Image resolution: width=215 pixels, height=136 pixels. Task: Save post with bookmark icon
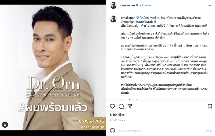tap(210, 106)
